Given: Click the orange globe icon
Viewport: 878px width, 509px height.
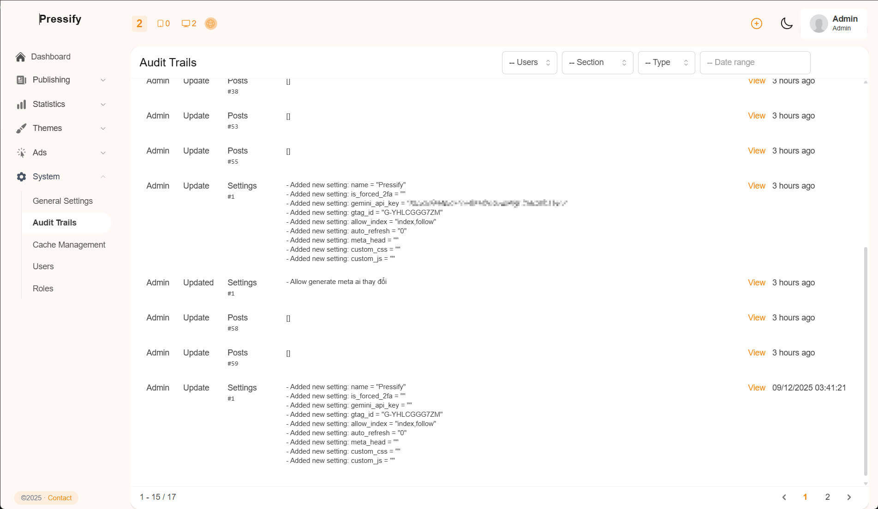Looking at the screenshot, I should tap(210, 24).
